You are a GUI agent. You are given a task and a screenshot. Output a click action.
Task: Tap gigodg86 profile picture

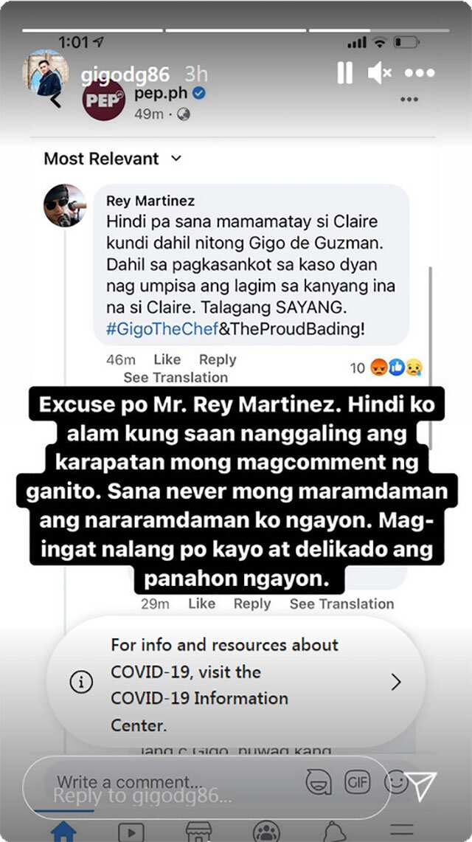(46, 72)
